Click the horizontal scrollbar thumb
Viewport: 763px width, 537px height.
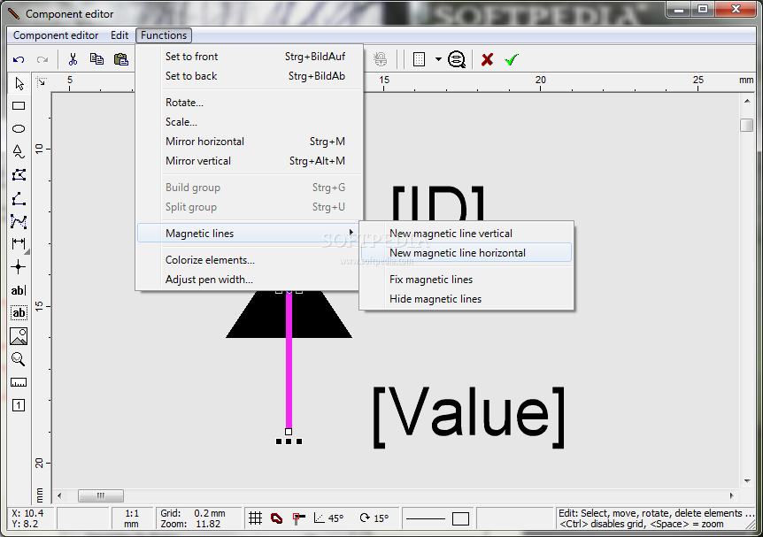(101, 495)
